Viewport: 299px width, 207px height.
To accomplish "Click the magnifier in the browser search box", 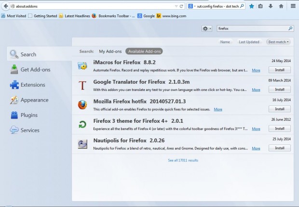I will (x=242, y=6).
